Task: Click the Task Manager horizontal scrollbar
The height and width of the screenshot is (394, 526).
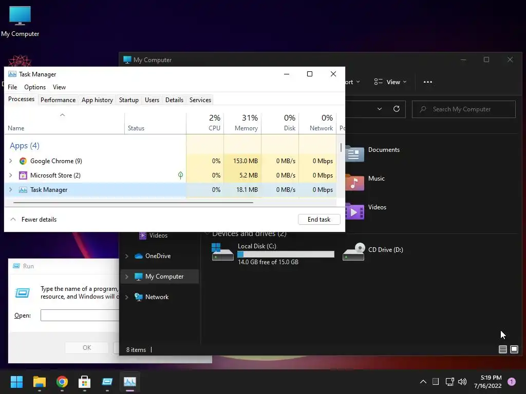Action: coord(133,202)
